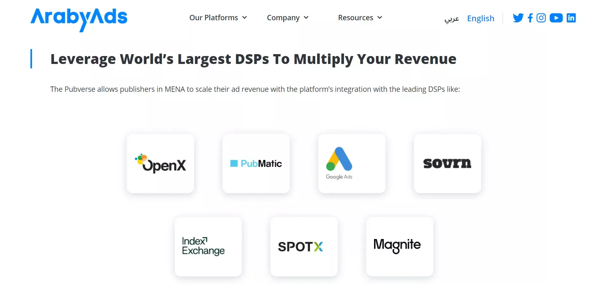Click the Sovrn logo card

[x=447, y=164]
